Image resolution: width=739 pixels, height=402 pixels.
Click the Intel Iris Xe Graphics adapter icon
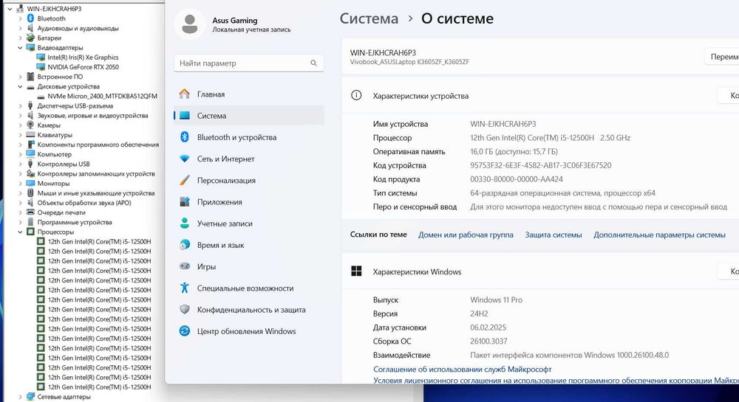point(41,58)
